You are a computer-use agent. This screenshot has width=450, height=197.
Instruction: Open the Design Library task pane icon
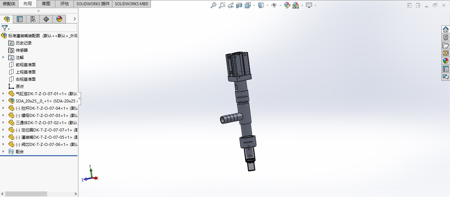[x=446, y=37]
